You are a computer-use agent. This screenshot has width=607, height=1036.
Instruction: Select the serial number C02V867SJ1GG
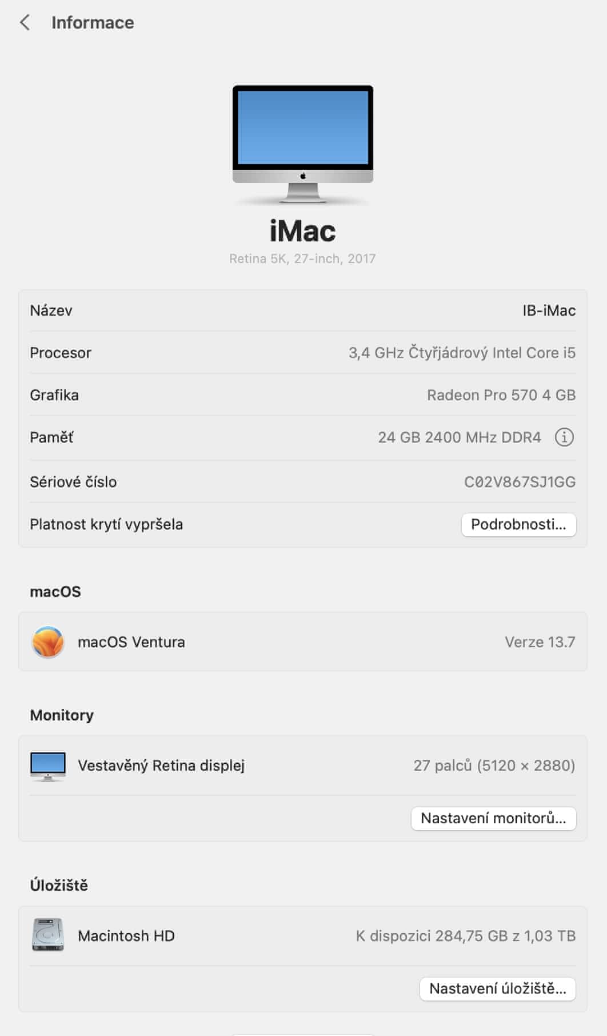520,482
